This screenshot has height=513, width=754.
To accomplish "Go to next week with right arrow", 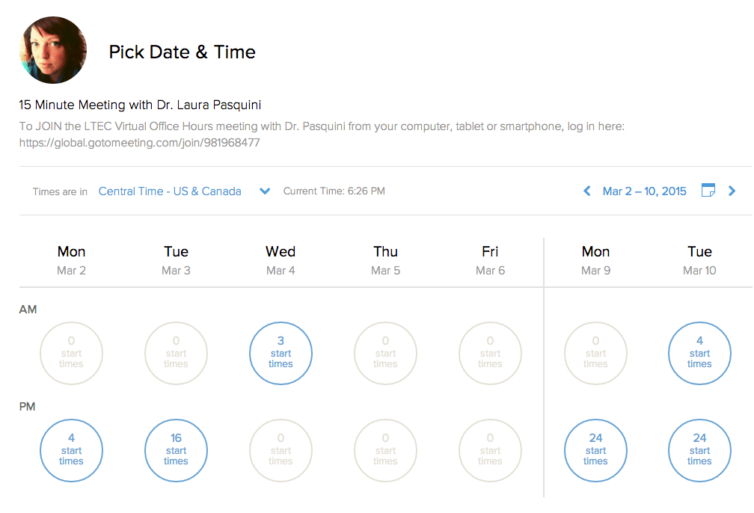I will pyautogui.click(x=732, y=191).
